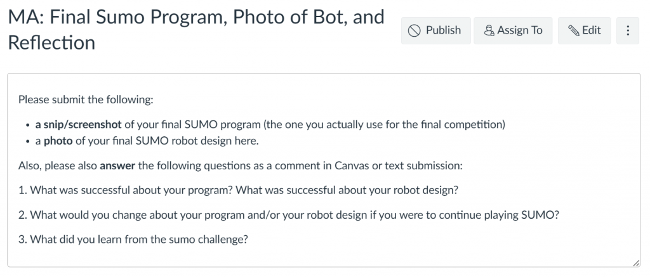
Task: Click the bold 'a snip/screenshot' text
Action: point(78,124)
